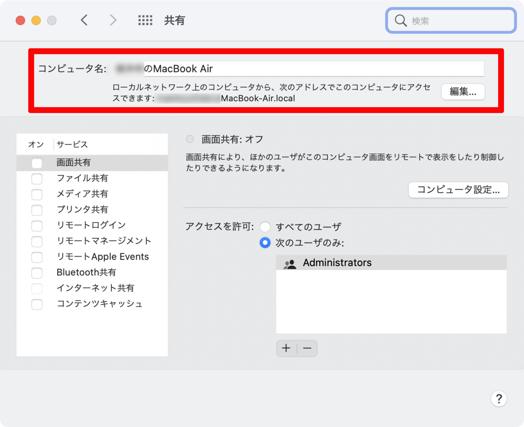Enable リモートApple Events checkbox
The width and height of the screenshot is (524, 427).
coord(37,257)
